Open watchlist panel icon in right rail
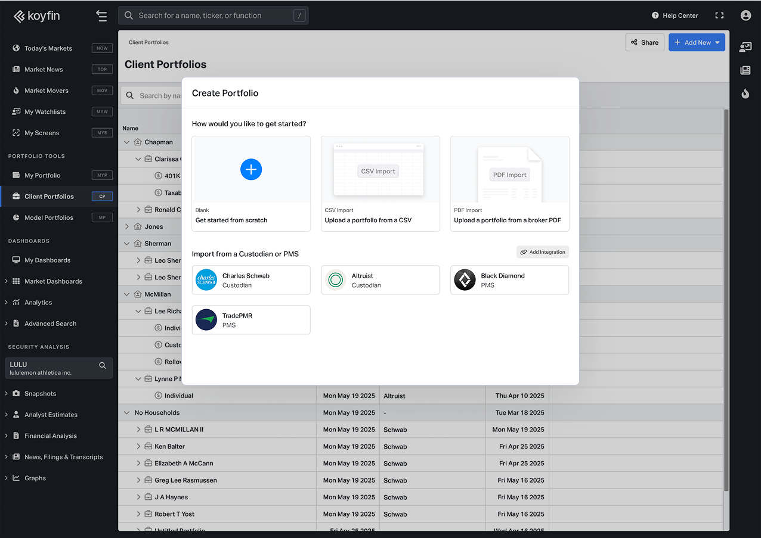 745,47
